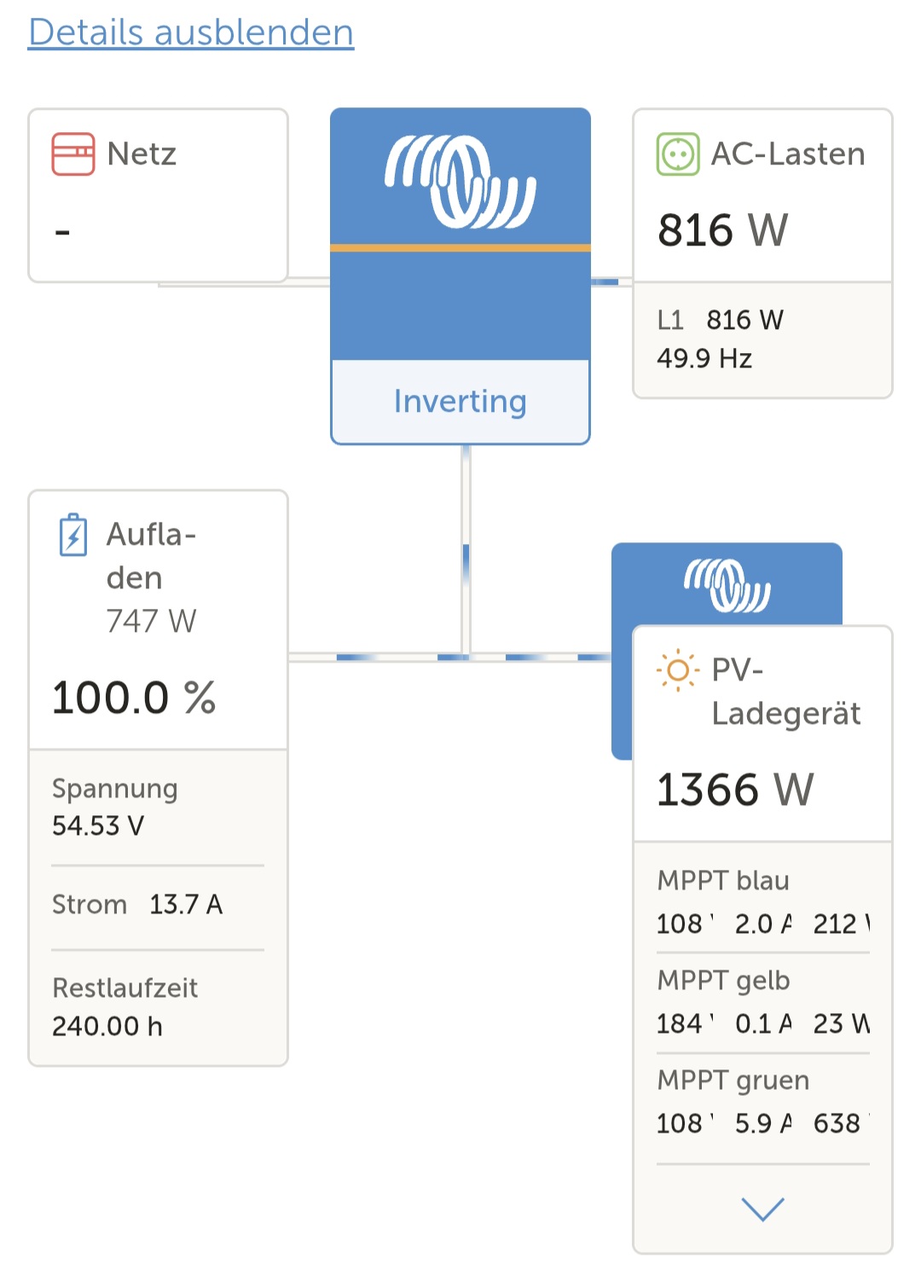Click the 100.0 % battery charge reading

(x=134, y=698)
